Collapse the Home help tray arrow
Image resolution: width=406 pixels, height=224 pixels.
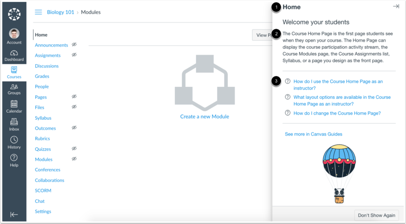[396, 7]
